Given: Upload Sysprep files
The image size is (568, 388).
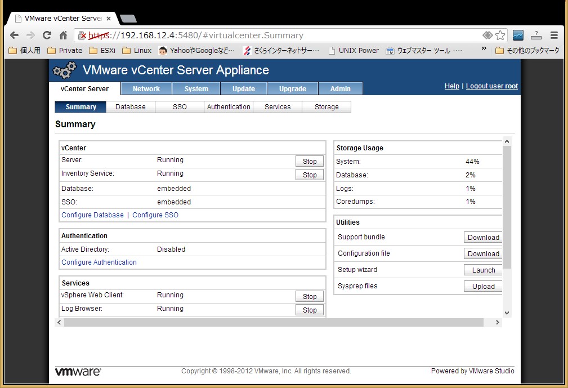Looking at the screenshot, I should (483, 286).
